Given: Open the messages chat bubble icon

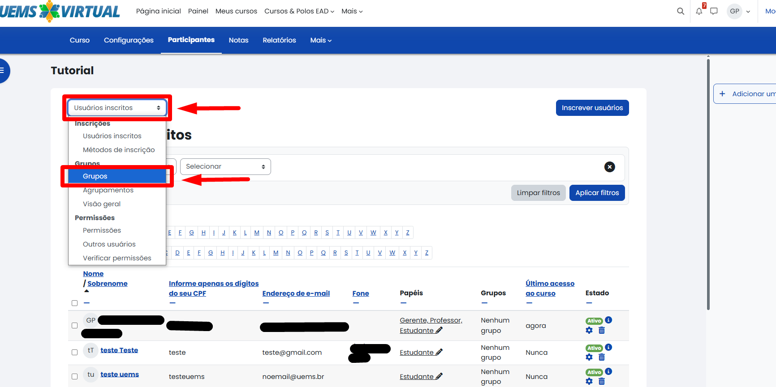Looking at the screenshot, I should (714, 11).
